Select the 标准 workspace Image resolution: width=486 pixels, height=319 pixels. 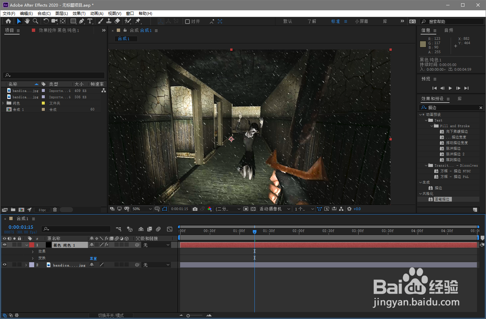point(335,21)
